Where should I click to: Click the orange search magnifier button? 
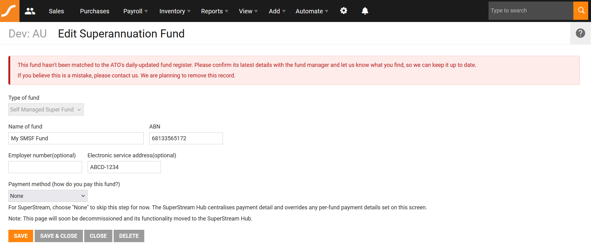point(581,11)
